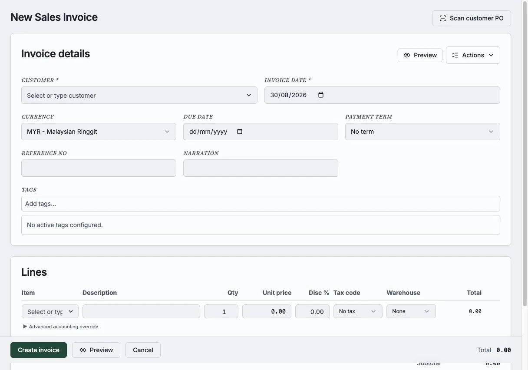Screen dimensions: 528x370
Task: Click into the Reference No field
Action: click(x=99, y=168)
